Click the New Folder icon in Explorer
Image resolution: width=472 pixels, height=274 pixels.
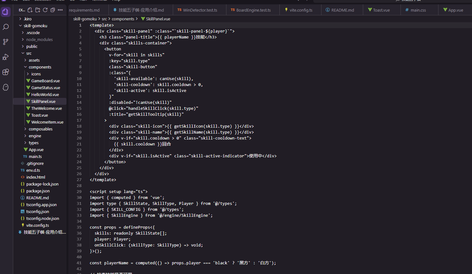[x=38, y=10]
